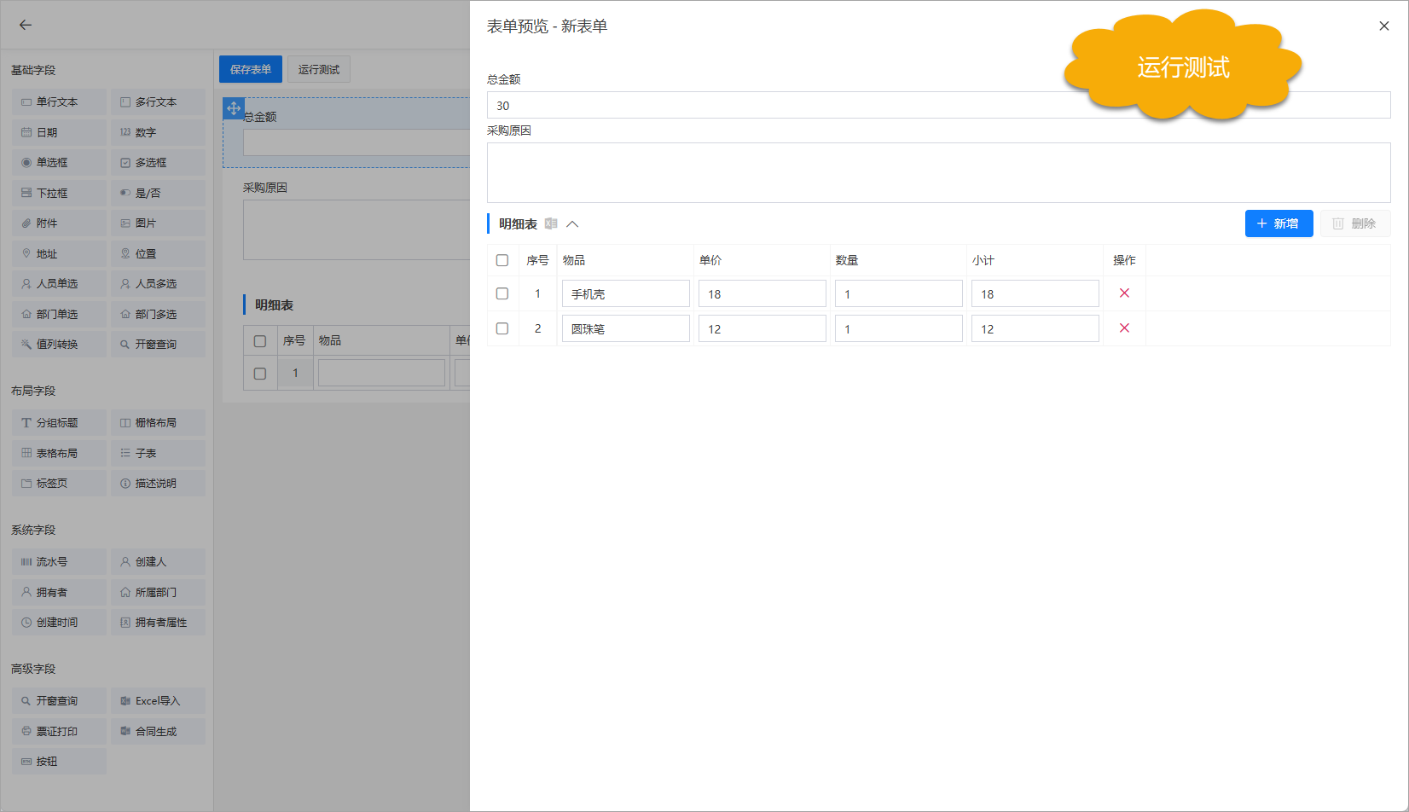This screenshot has height=812, width=1409.
Task: Choose the 附件 attachment field
Action: click(59, 223)
